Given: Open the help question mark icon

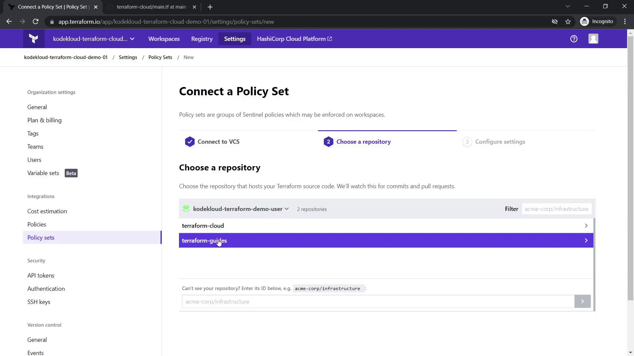Looking at the screenshot, I should [574, 39].
